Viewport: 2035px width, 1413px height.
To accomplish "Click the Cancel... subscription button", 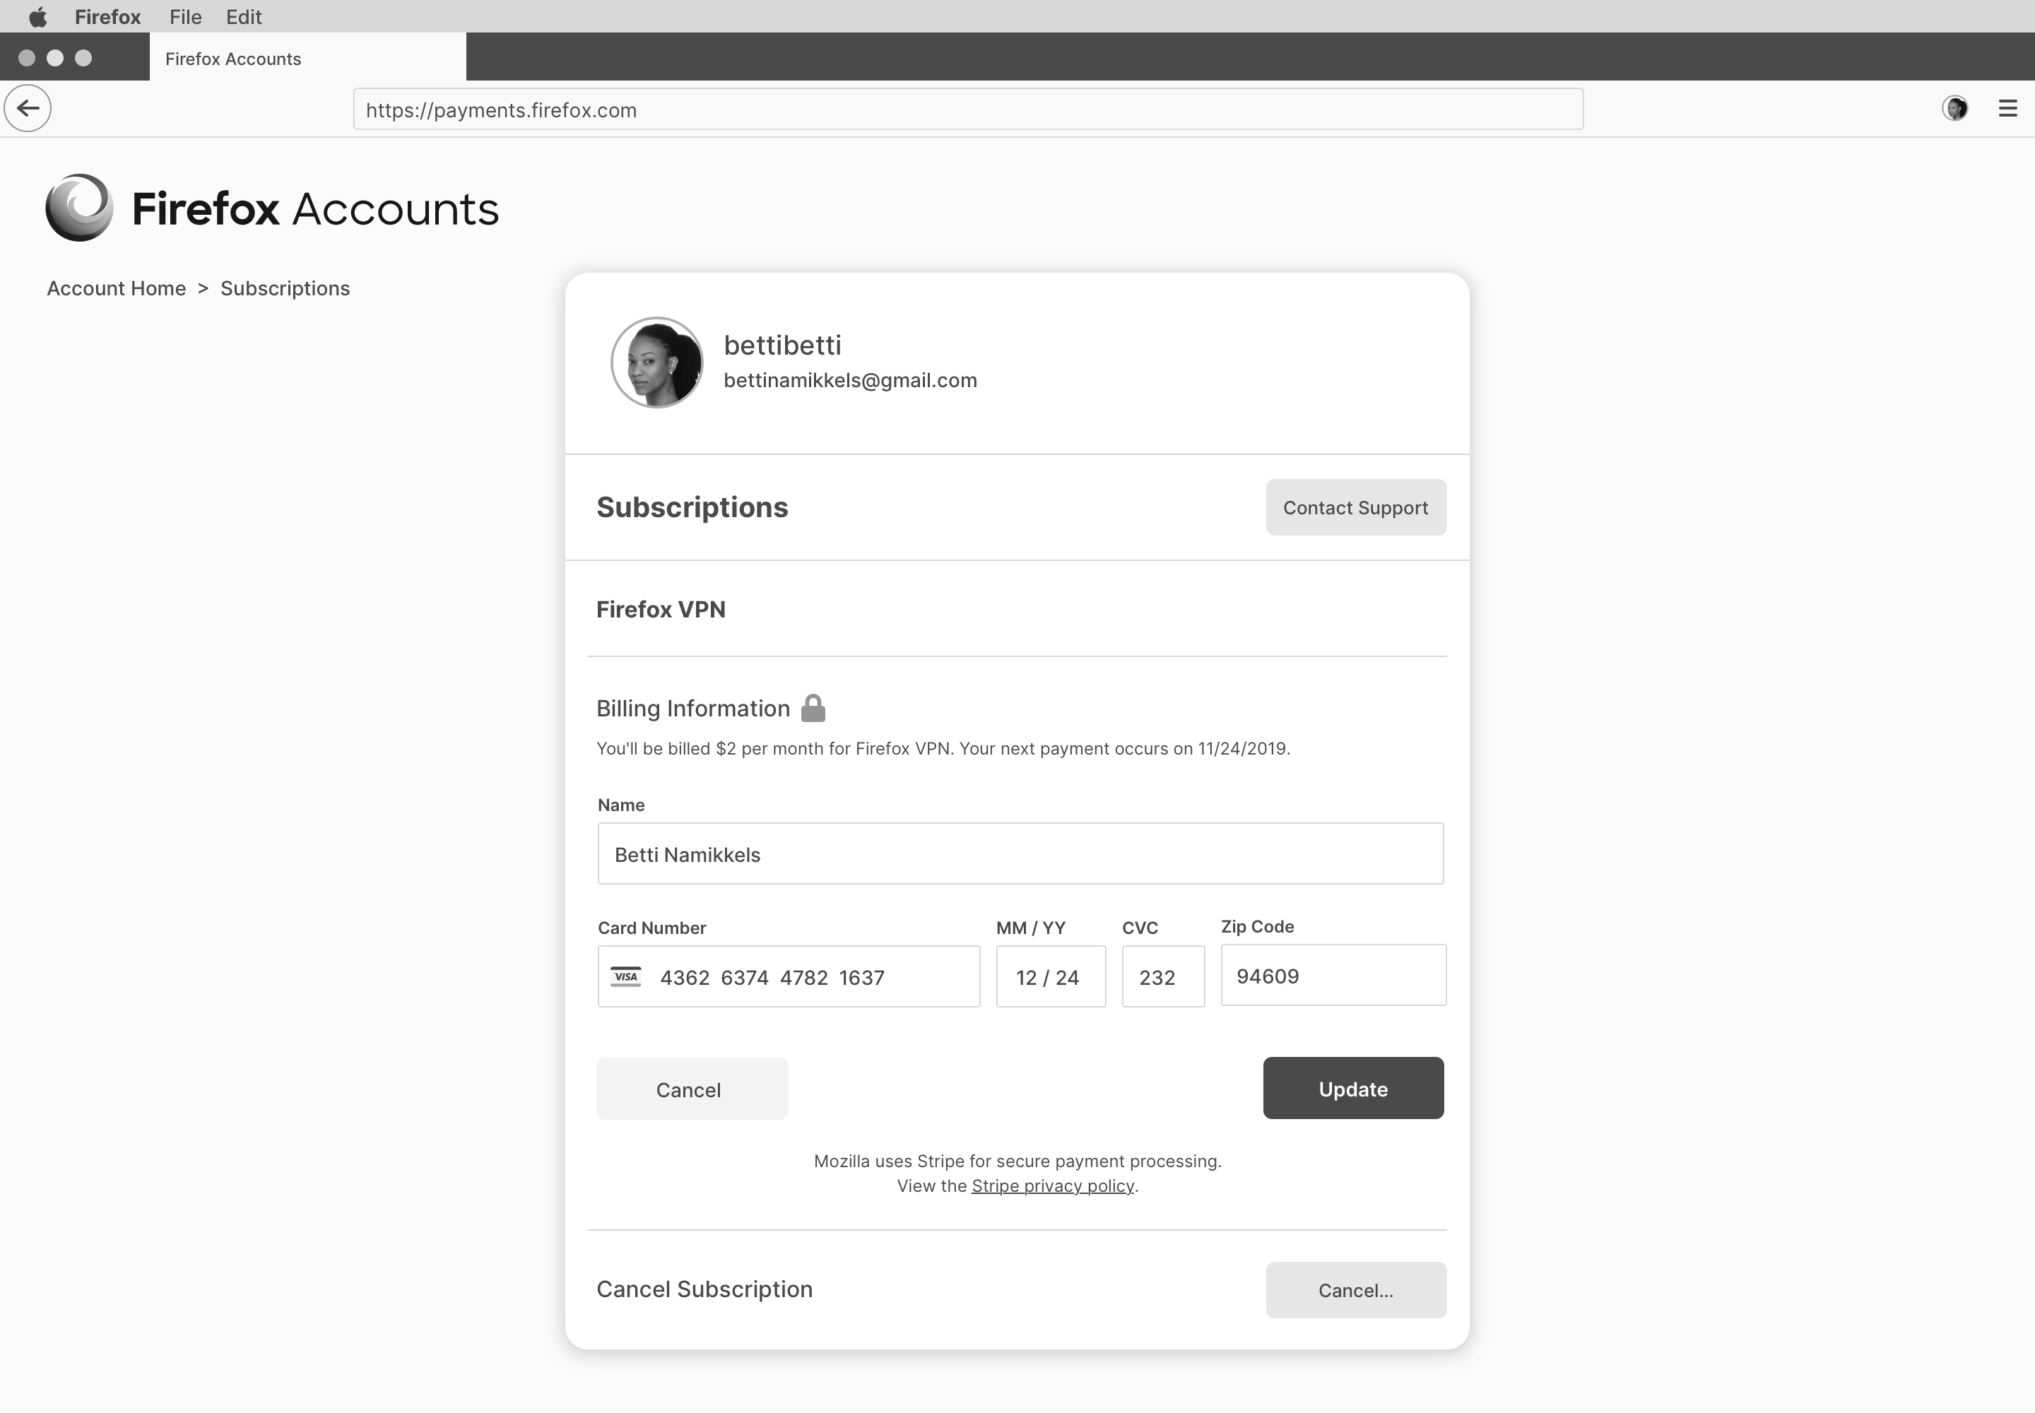I will click(1356, 1290).
